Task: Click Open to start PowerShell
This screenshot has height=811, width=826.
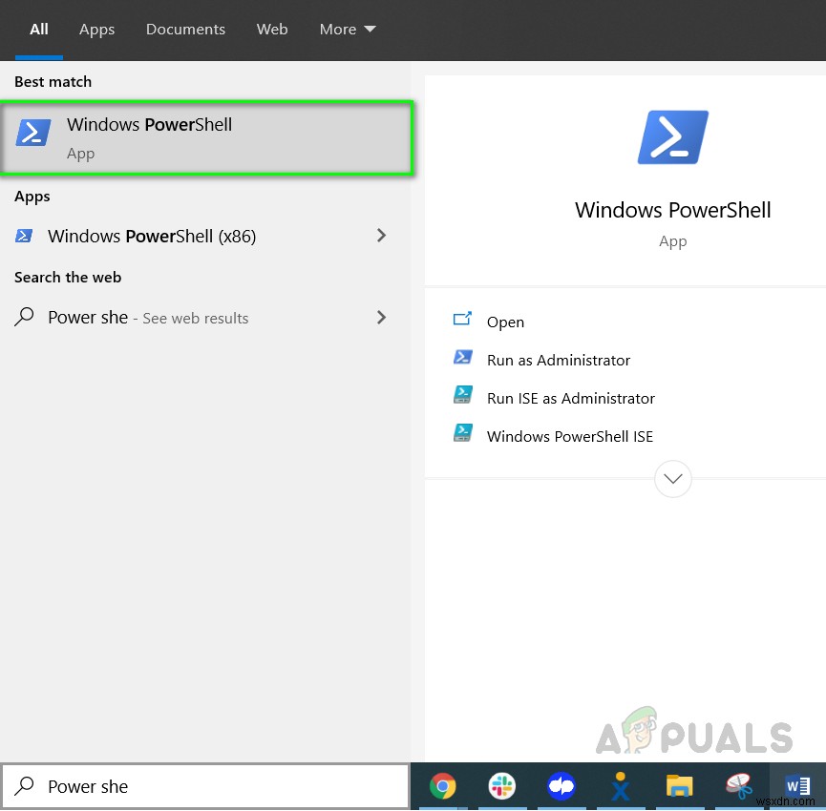Action: 505,322
